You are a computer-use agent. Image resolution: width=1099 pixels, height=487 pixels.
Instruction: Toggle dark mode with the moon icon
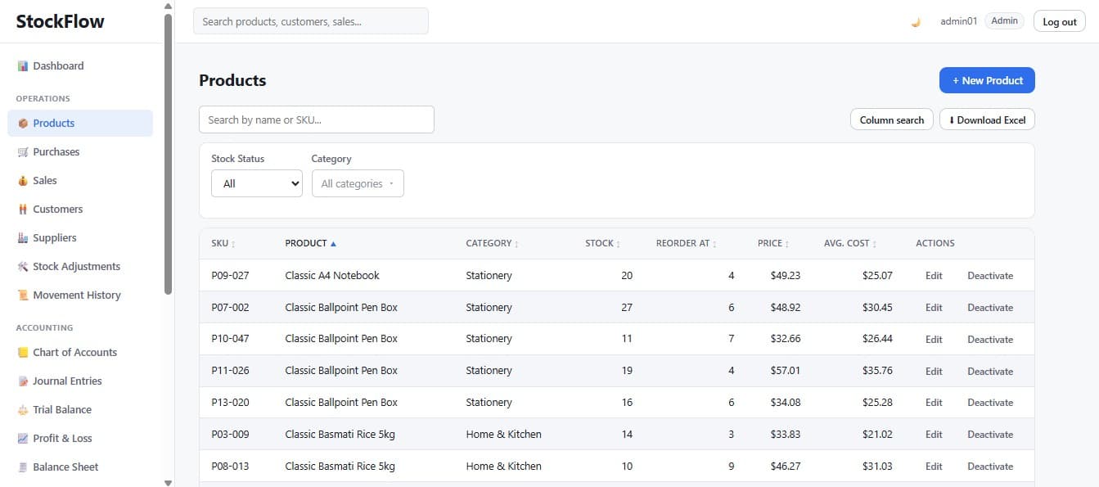(916, 22)
